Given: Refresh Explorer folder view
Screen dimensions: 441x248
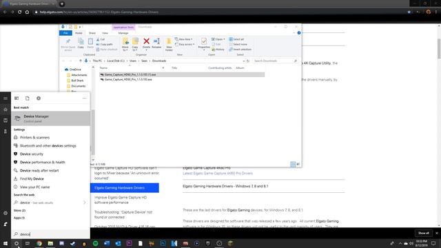Looking at the screenshot, I should 248,61.
